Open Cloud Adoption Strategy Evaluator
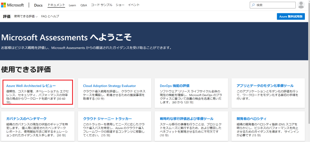This screenshot has height=142, width=310. click(109, 86)
